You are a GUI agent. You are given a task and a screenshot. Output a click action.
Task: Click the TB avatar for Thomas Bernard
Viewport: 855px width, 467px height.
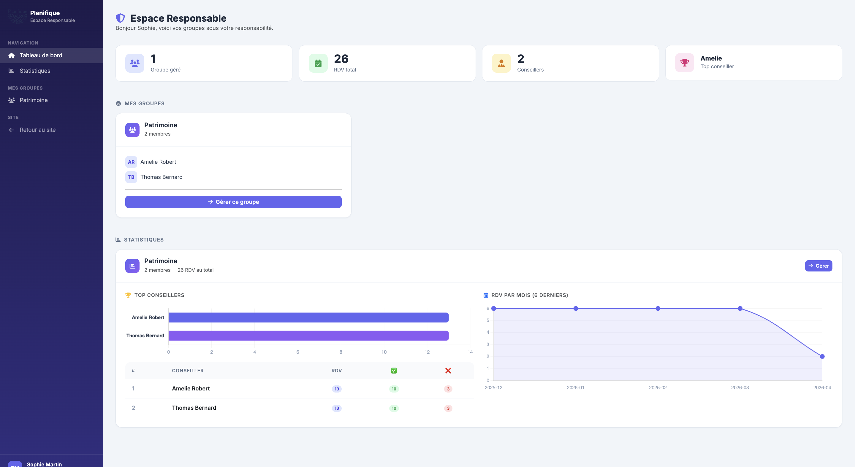coord(131,177)
